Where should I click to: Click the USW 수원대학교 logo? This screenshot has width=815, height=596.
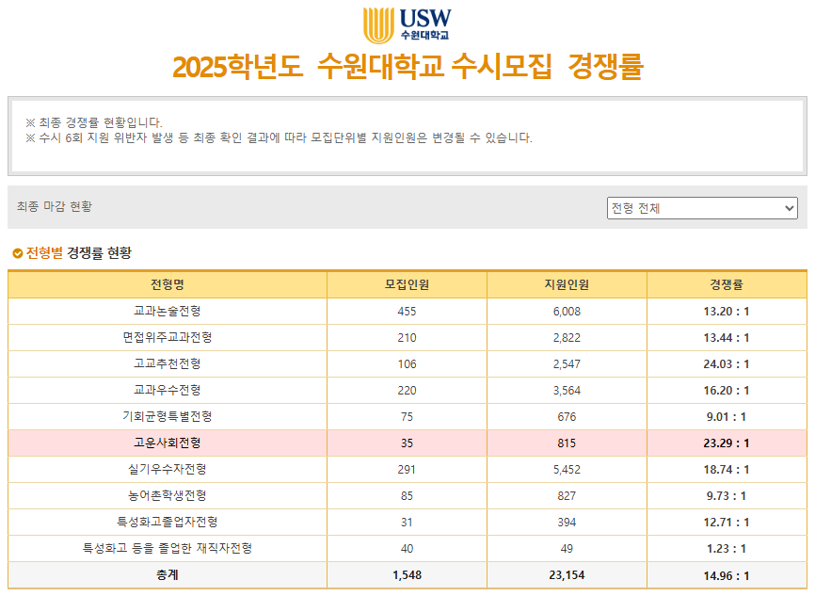pos(407,25)
